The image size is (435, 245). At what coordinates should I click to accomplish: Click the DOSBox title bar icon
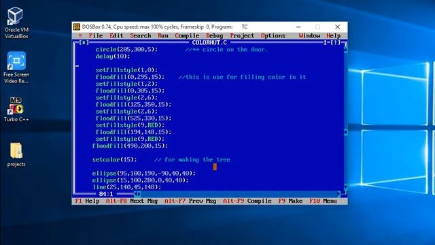click(77, 27)
